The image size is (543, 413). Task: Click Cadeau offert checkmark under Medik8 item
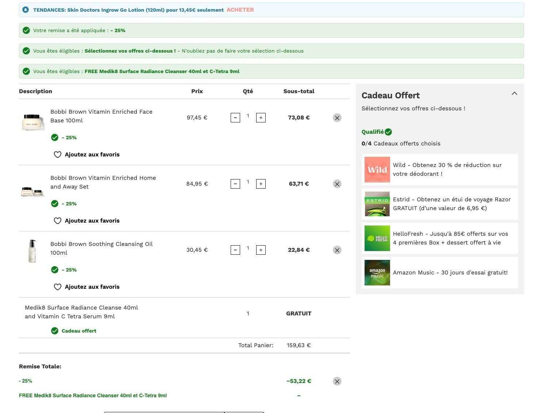tap(55, 331)
